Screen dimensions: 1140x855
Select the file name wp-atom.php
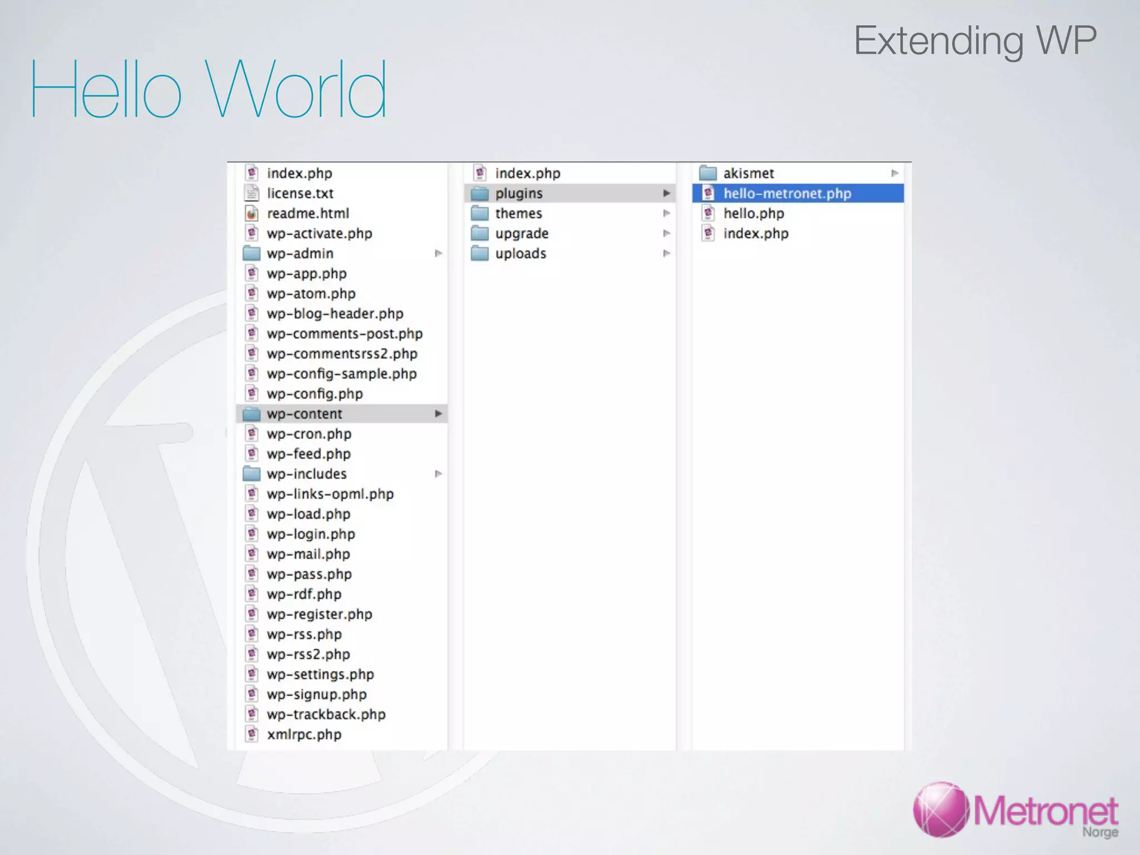[311, 294]
